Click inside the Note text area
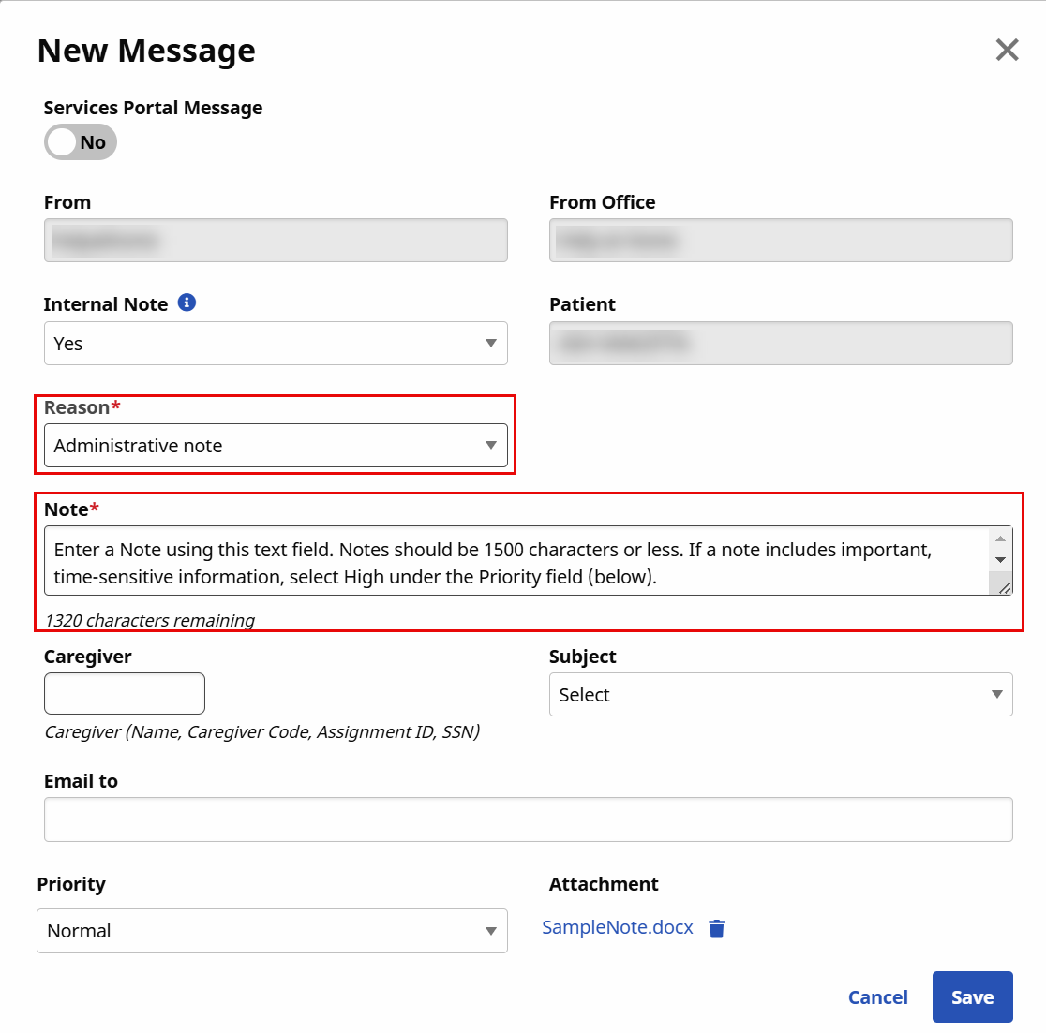Screen dimensions: 1046x1033 (516, 562)
